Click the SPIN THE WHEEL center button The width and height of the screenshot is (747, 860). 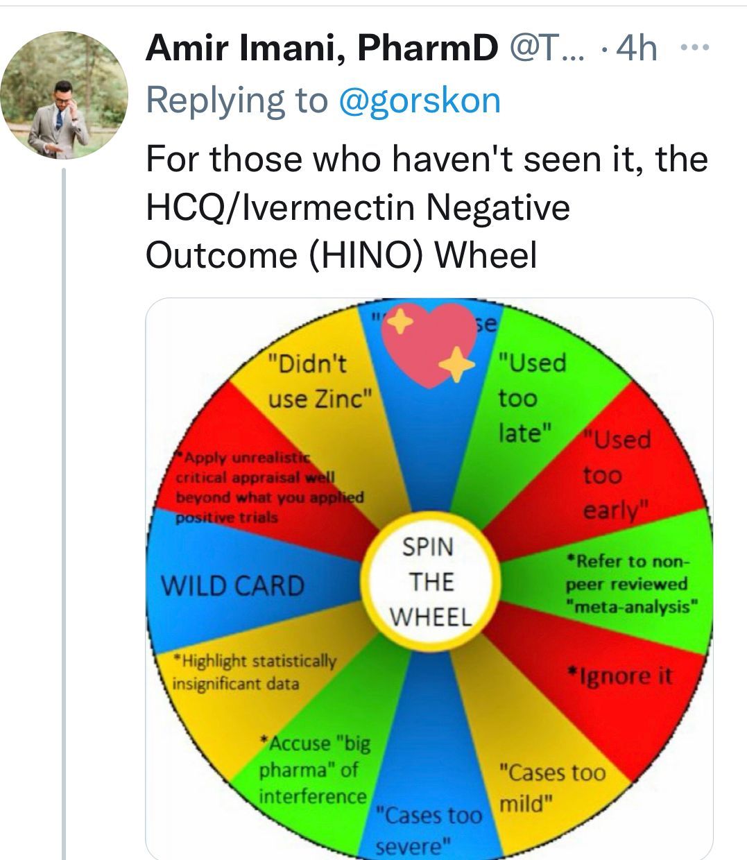point(431,581)
